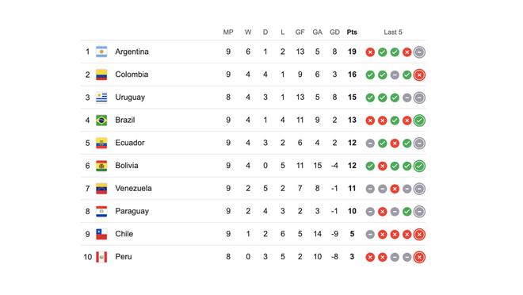This screenshot has width=523, height=295.
Task: Select Bolivia's circled latest win icon
Action: pos(419,166)
